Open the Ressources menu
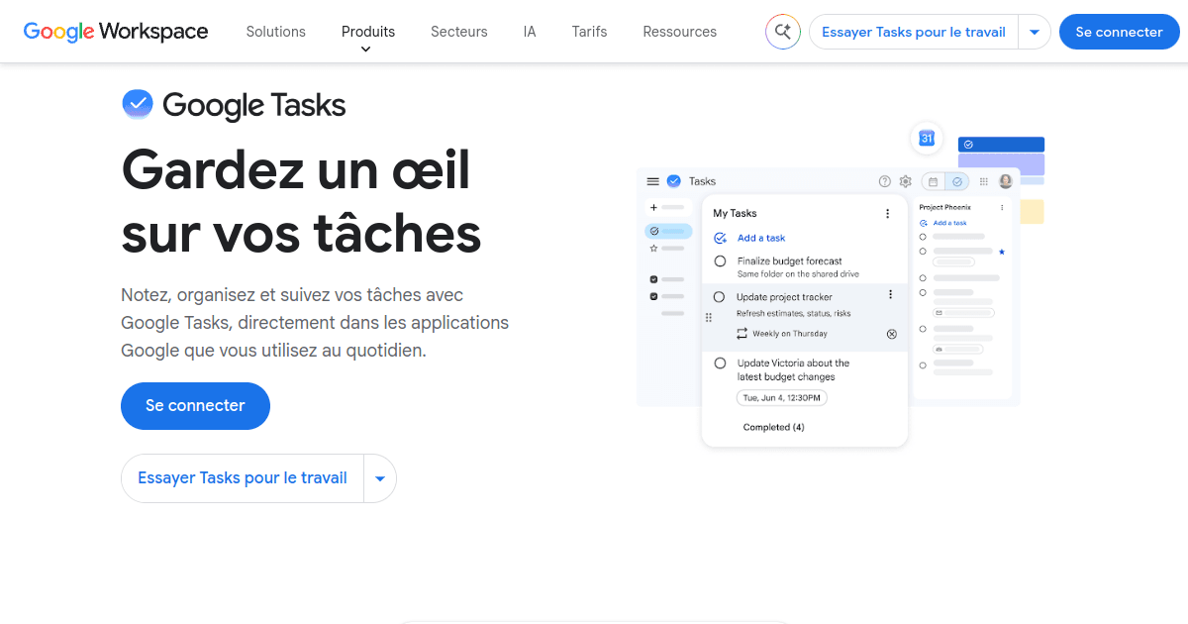 tap(680, 32)
